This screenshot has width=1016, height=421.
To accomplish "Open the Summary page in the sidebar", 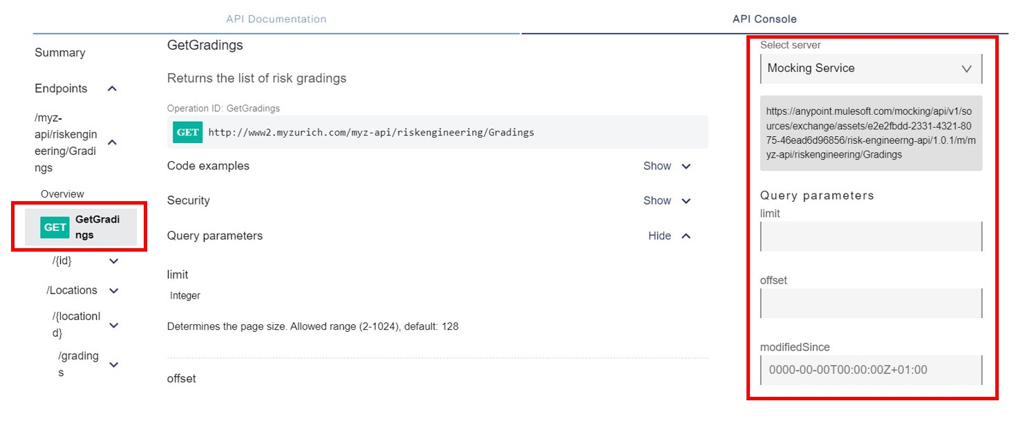I will (59, 53).
